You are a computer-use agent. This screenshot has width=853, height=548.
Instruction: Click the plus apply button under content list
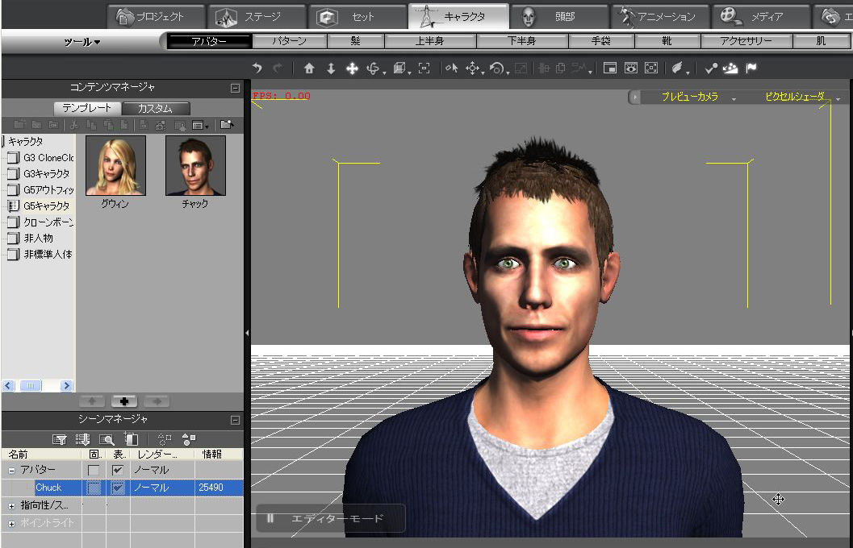[x=123, y=401]
